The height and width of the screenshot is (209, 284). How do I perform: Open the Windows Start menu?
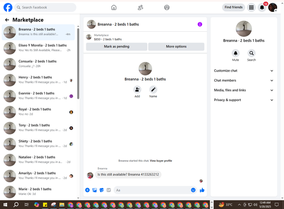click(5, 204)
